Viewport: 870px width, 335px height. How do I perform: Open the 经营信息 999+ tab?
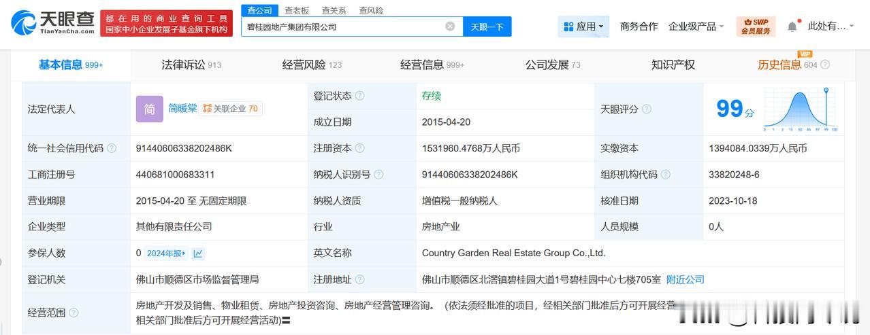(x=432, y=65)
